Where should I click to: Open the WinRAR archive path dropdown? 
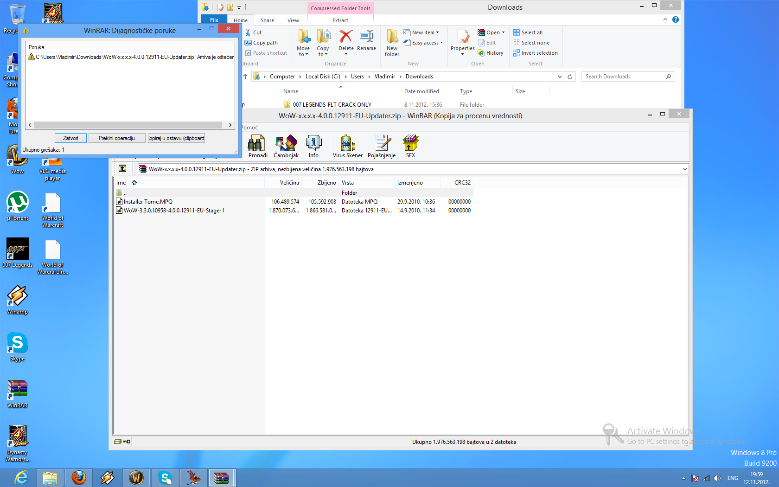pyautogui.click(x=684, y=169)
